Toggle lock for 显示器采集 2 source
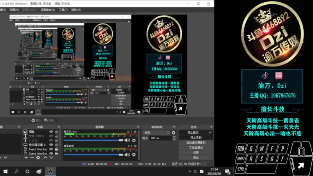 tap(56, 145)
